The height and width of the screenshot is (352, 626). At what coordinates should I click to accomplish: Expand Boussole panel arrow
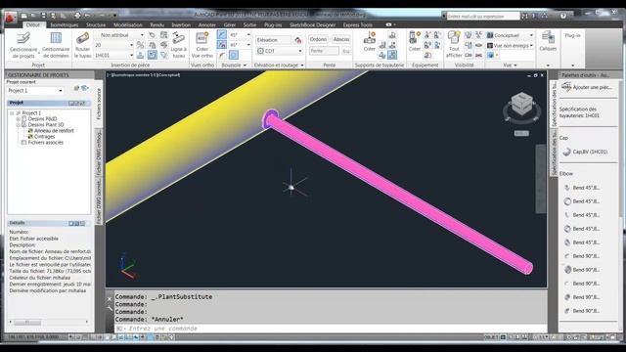(245, 66)
